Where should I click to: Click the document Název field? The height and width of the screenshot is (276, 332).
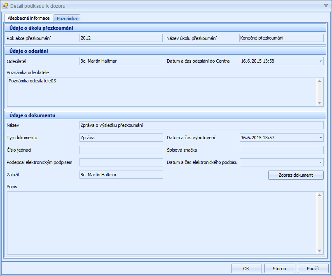pyautogui.click(x=201, y=125)
